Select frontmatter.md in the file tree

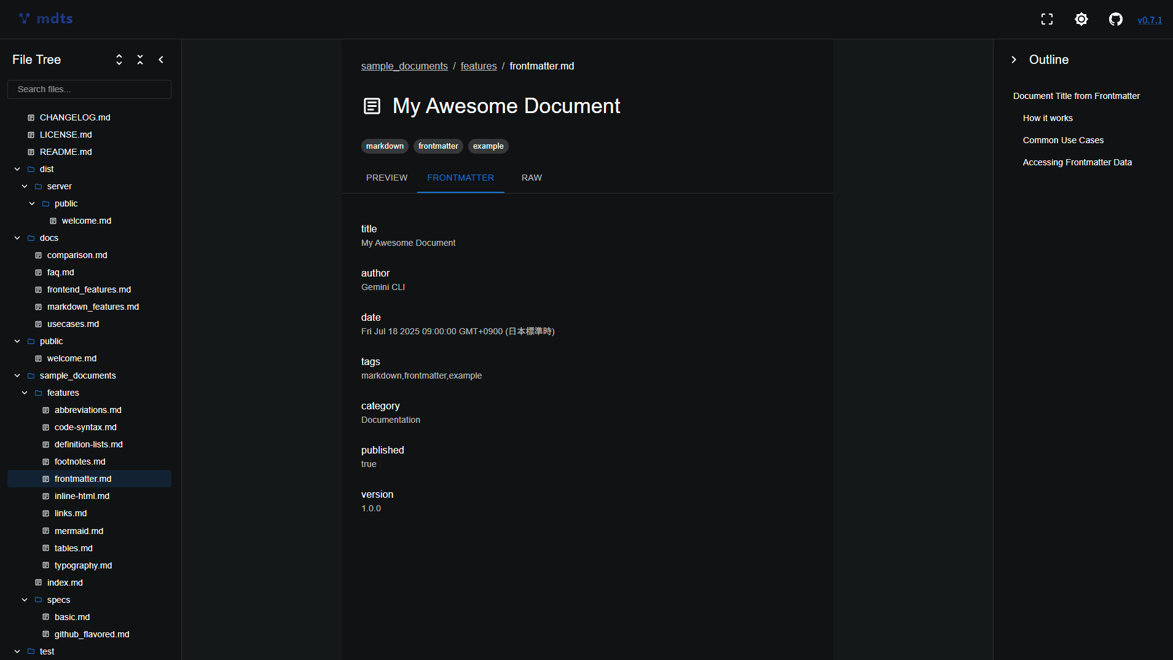tap(89, 479)
